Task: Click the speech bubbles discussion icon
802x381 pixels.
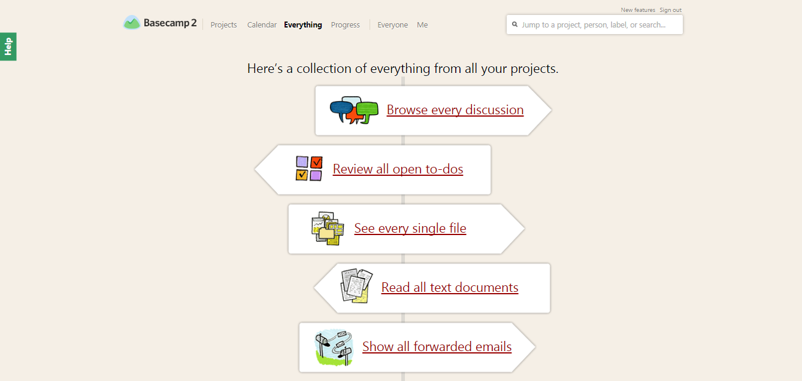Action: [x=354, y=110]
